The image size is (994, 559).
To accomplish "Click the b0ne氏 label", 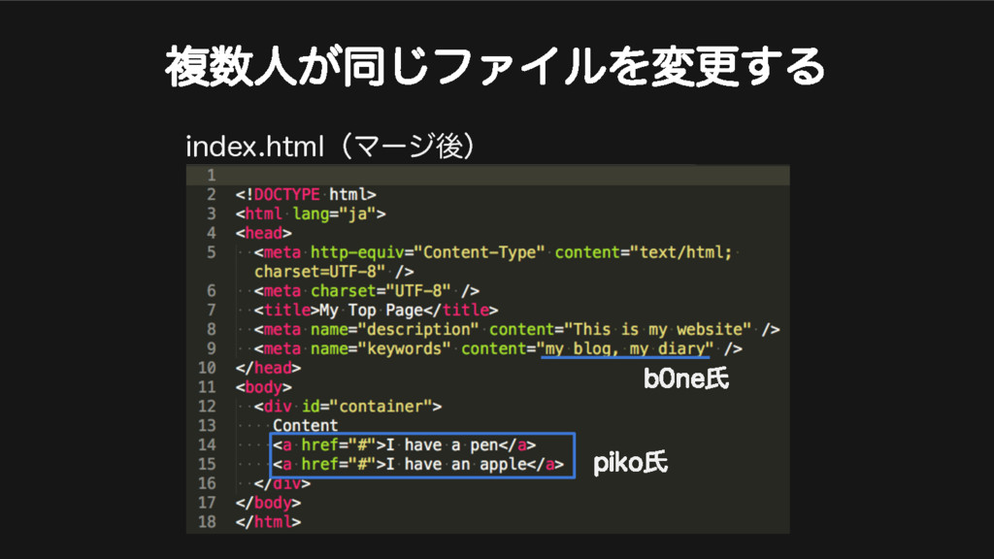I will tap(686, 378).
